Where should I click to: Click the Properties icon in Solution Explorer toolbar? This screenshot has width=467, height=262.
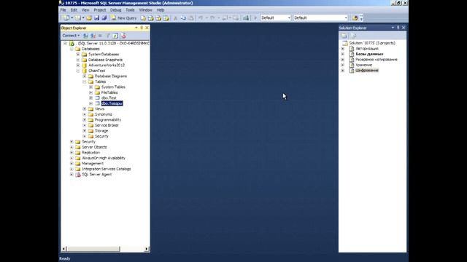344,36
